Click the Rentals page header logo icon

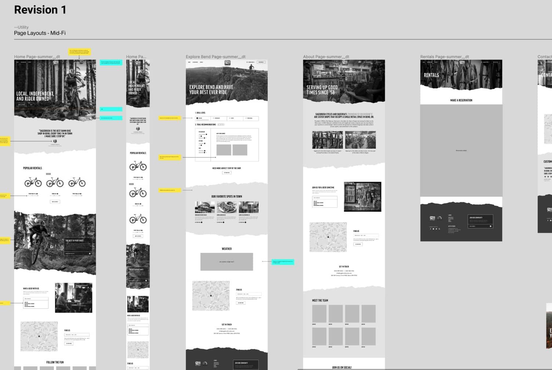tap(462, 63)
